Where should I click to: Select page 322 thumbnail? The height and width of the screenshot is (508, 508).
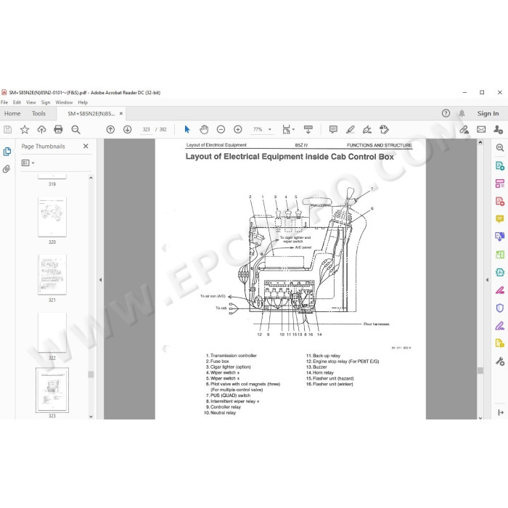tap(52, 332)
